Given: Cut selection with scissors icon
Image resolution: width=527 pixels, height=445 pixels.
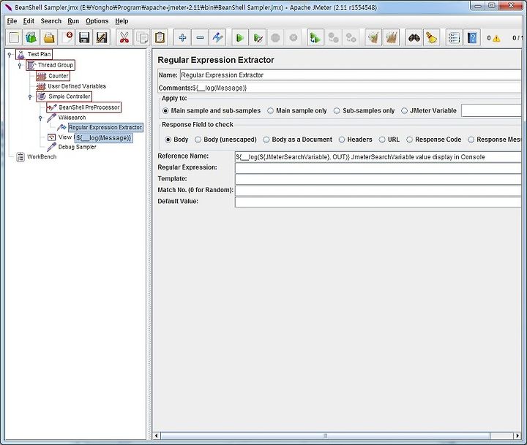Looking at the screenshot, I should click(124, 37).
